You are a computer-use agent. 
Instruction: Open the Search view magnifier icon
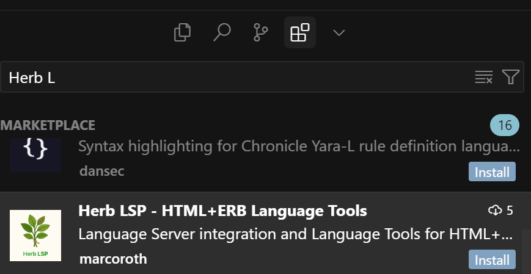221,32
